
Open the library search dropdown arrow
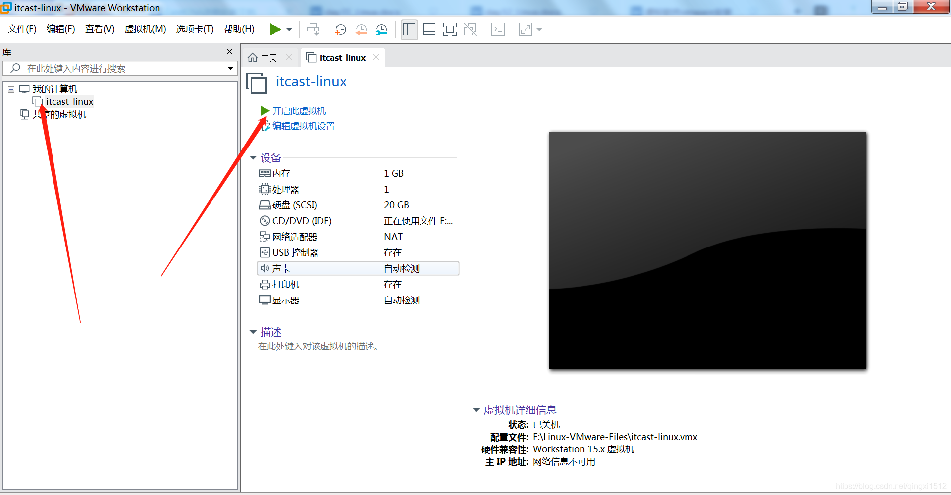click(x=230, y=68)
